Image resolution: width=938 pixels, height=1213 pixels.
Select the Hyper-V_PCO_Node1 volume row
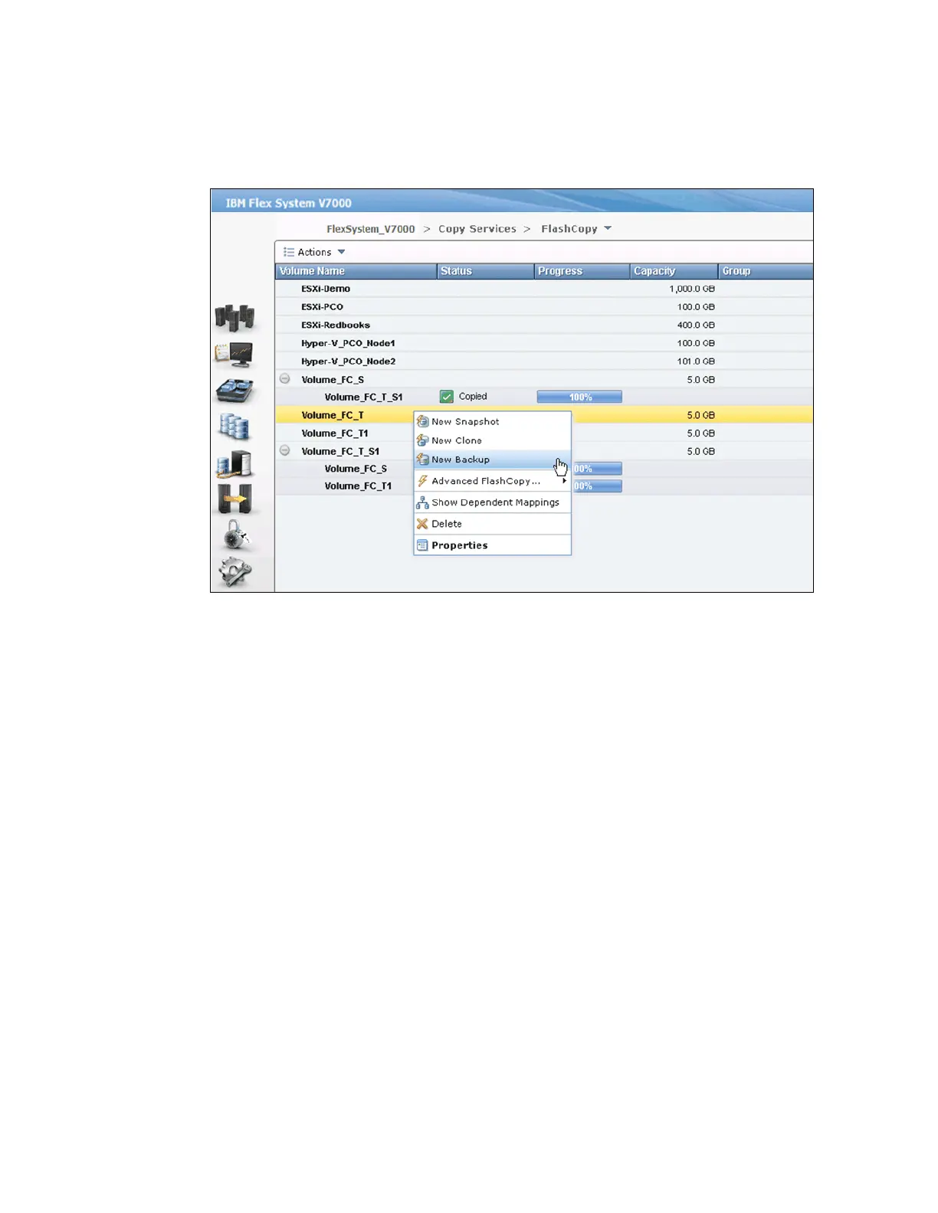point(544,343)
